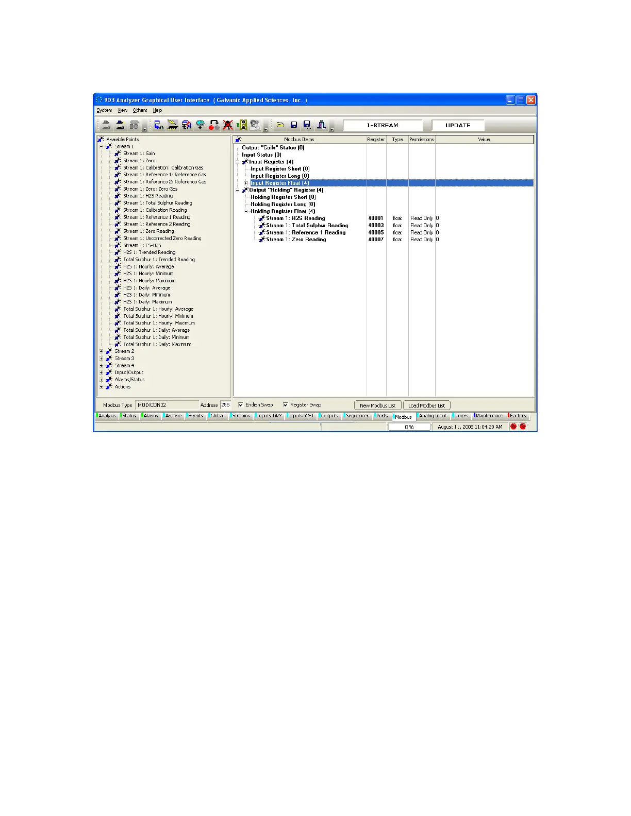The width and height of the screenshot is (631, 816).
Task: Click the icon in the Modbus Items header
Action: [238, 139]
